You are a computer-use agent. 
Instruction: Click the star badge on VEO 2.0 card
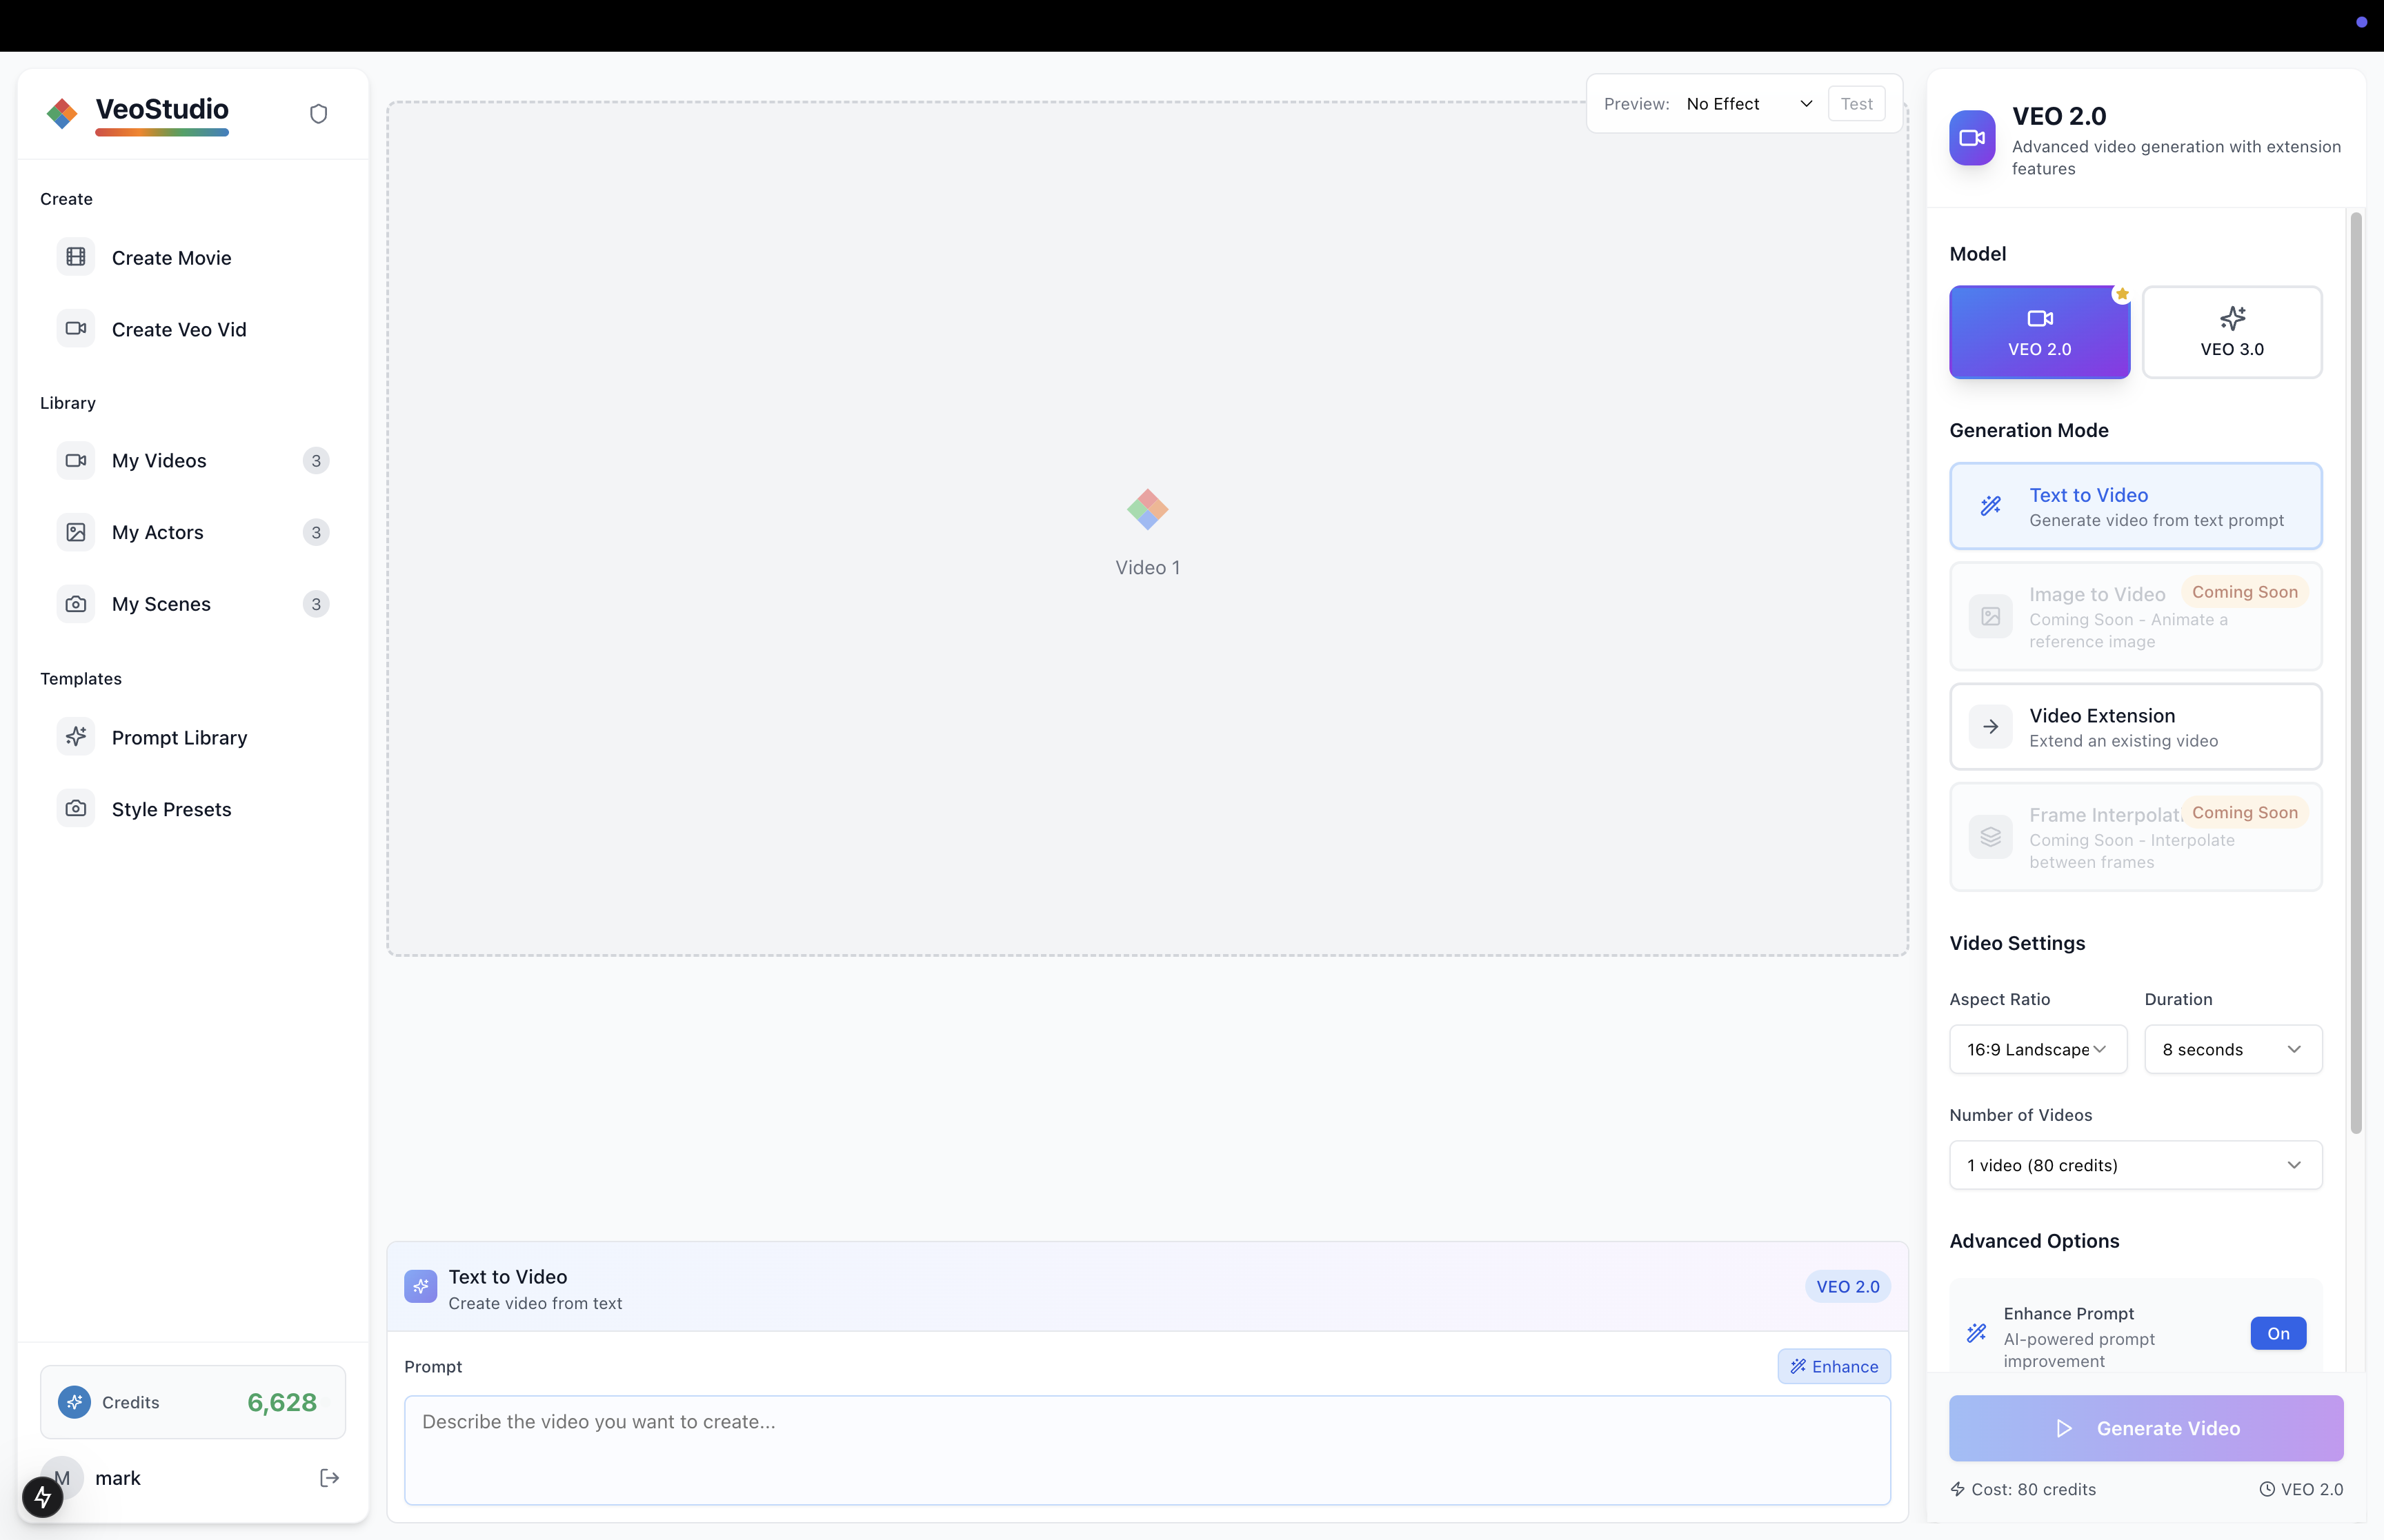tap(2122, 294)
